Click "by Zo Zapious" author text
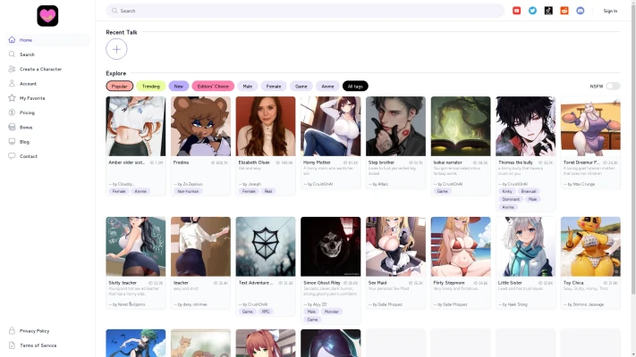 click(188, 184)
